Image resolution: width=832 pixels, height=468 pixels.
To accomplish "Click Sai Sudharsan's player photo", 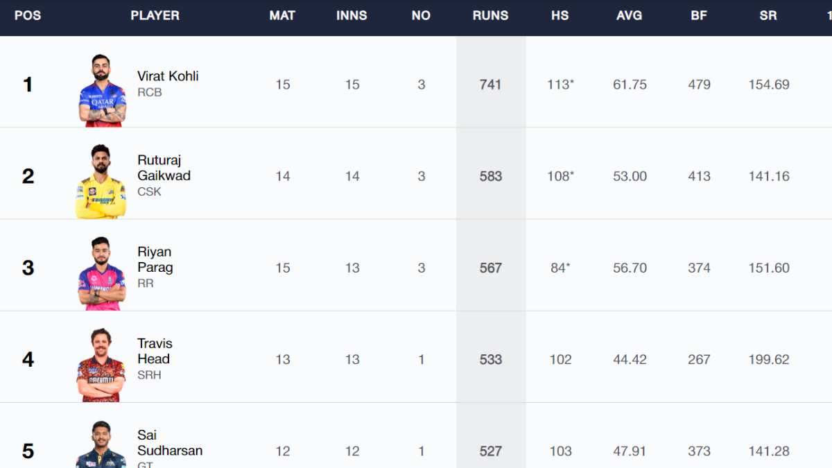I will click(101, 445).
